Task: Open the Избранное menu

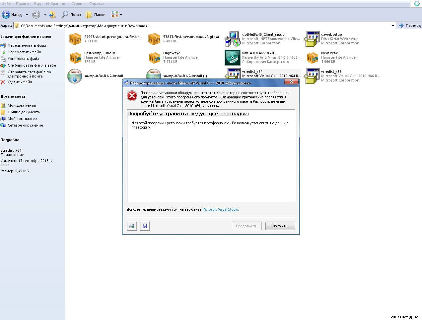Action: pos(56,4)
